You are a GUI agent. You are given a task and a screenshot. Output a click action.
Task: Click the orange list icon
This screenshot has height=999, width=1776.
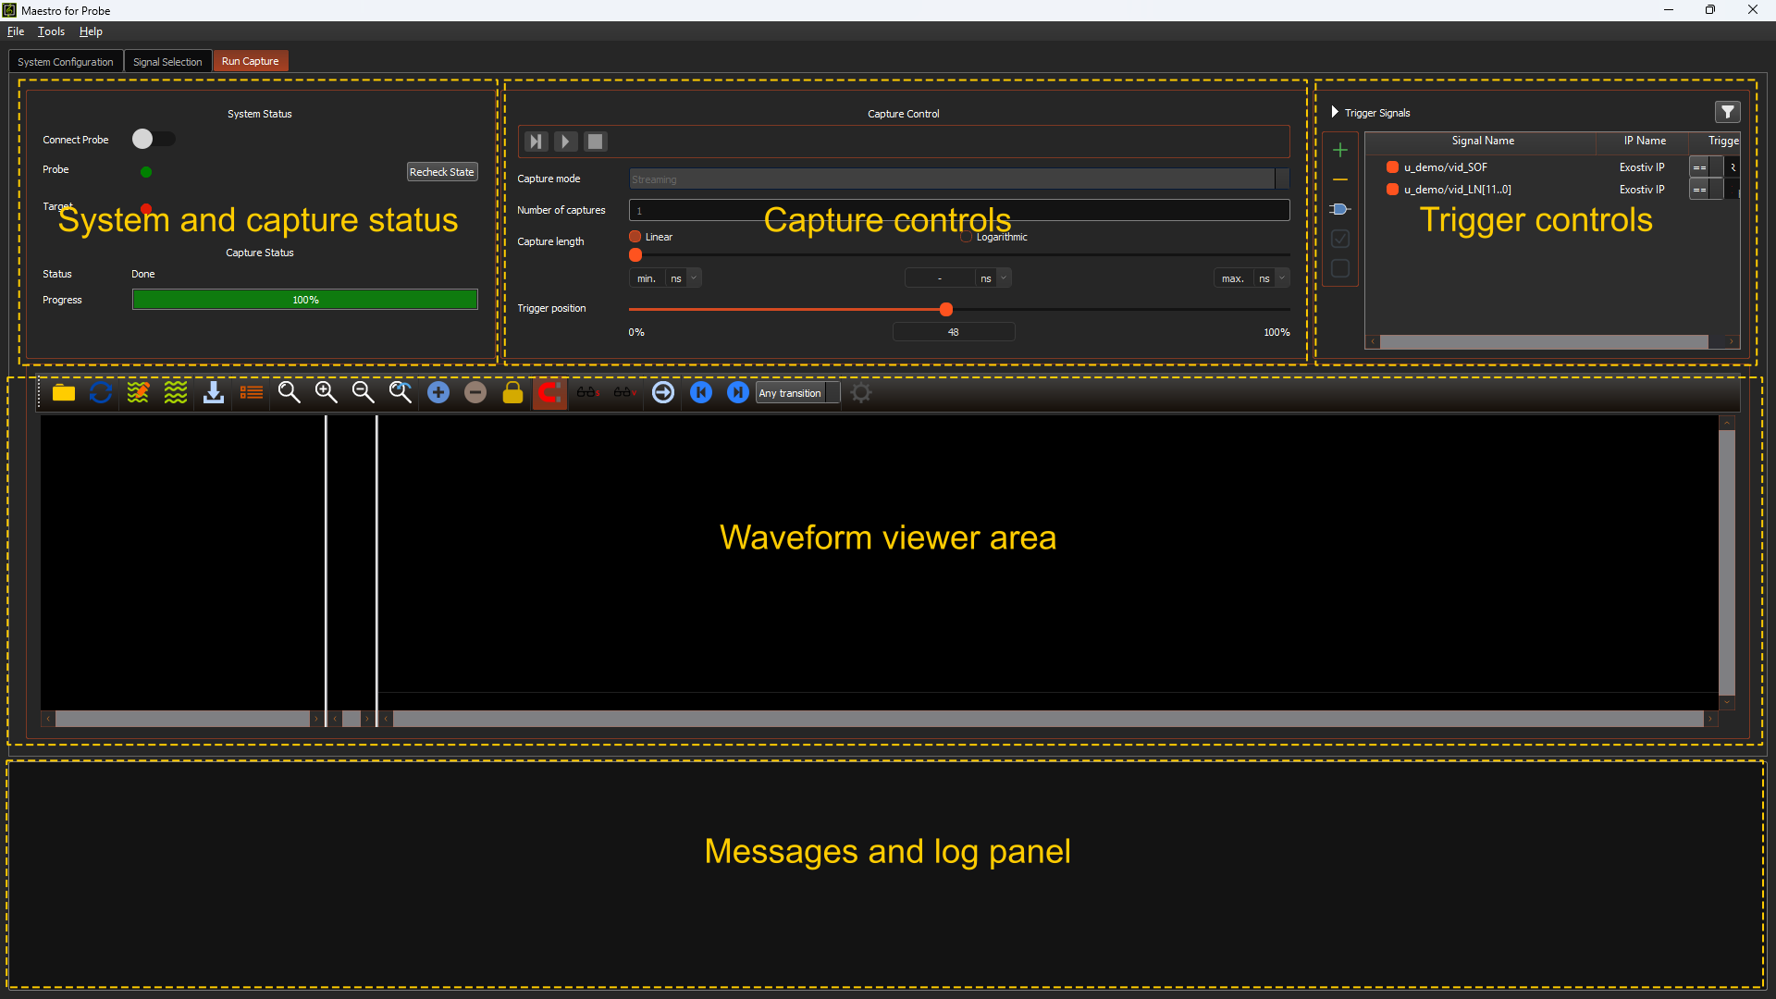coord(252,393)
